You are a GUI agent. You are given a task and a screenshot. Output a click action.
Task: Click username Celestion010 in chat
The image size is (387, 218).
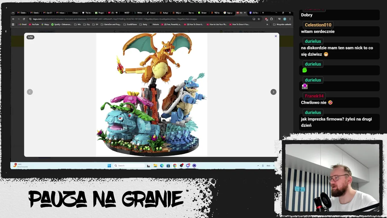point(318,25)
